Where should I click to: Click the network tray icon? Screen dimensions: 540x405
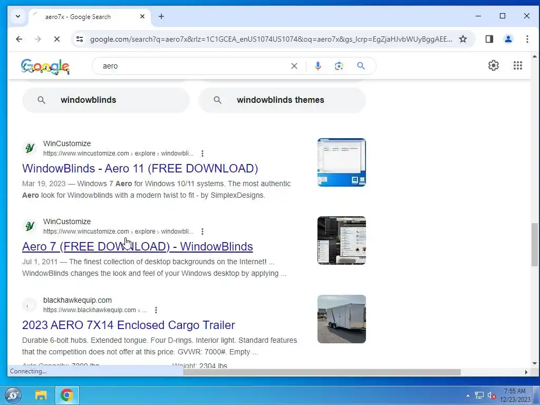pos(479,396)
